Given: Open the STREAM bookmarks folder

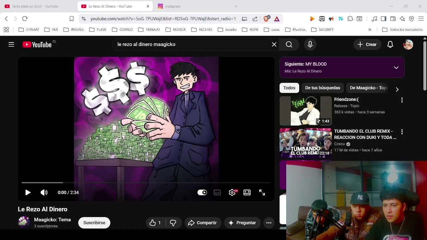Looking at the screenshot, I should (x=29, y=30).
